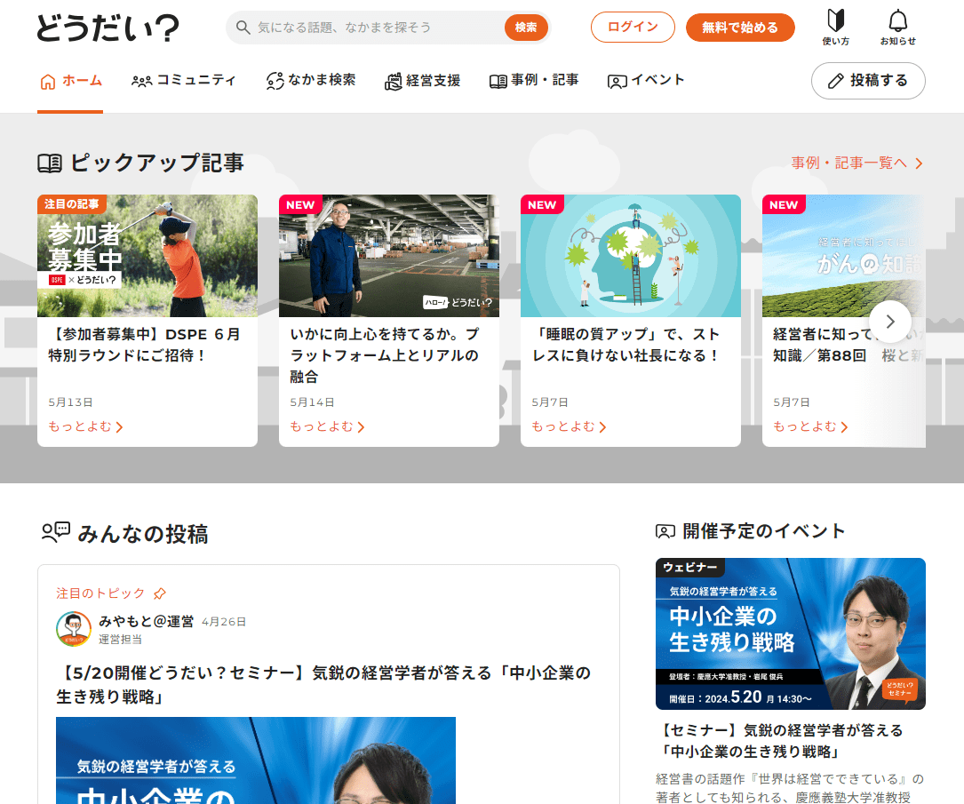The height and width of the screenshot is (804, 964).
Task: Expand もっとよむ on the DSPE golf article
Action: click(85, 426)
